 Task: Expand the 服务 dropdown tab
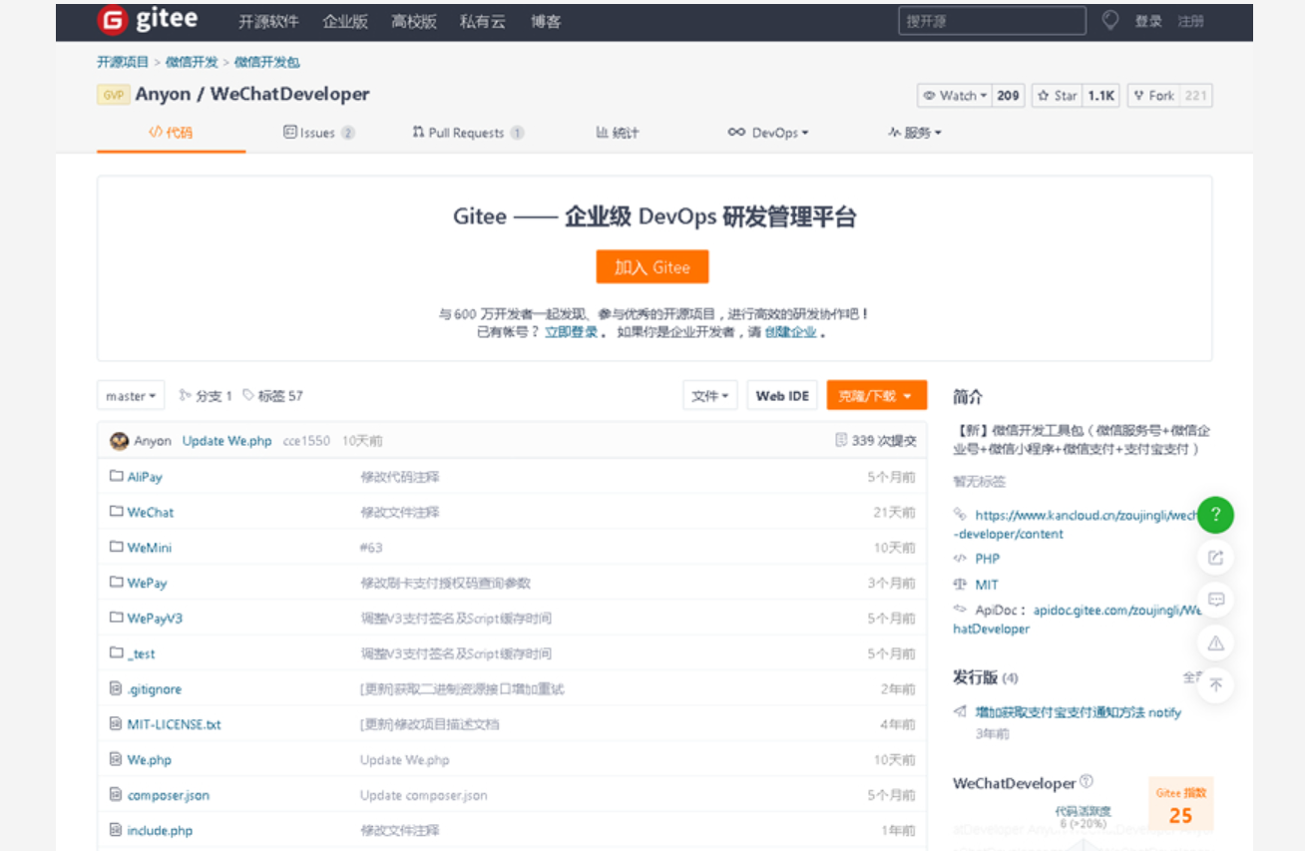[x=915, y=133]
